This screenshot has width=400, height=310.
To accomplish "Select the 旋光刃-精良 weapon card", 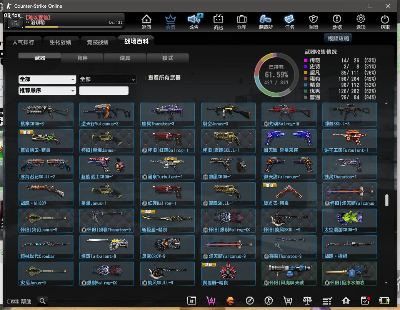I will pos(289,194).
